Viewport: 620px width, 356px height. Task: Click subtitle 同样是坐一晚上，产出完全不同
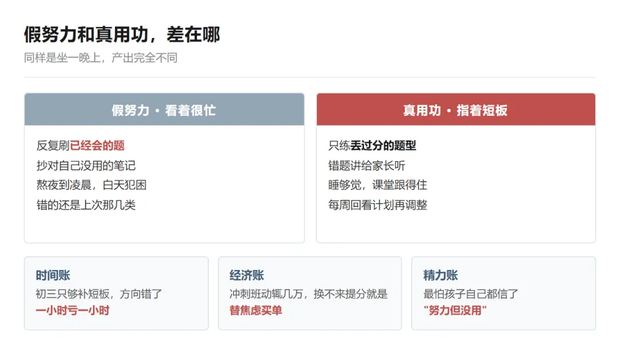tap(100, 58)
